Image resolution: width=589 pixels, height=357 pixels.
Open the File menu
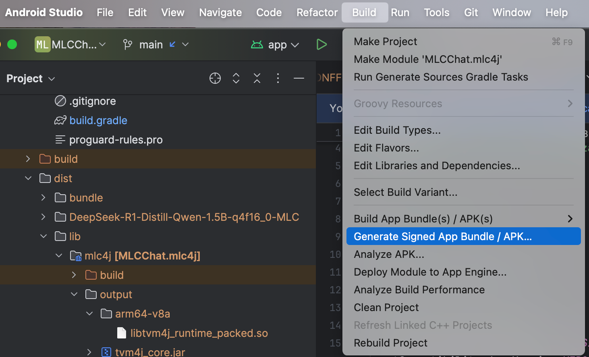coord(105,12)
